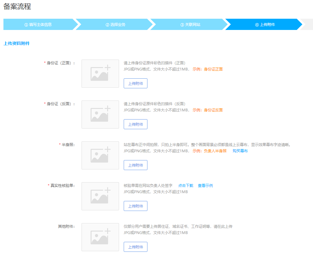Open the 身份证正面 example link
313x259 pixels.
[213, 69]
